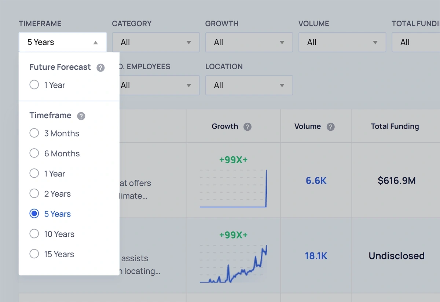Click the Undisclosed funding value
This screenshot has width=440, height=302.
[397, 256]
